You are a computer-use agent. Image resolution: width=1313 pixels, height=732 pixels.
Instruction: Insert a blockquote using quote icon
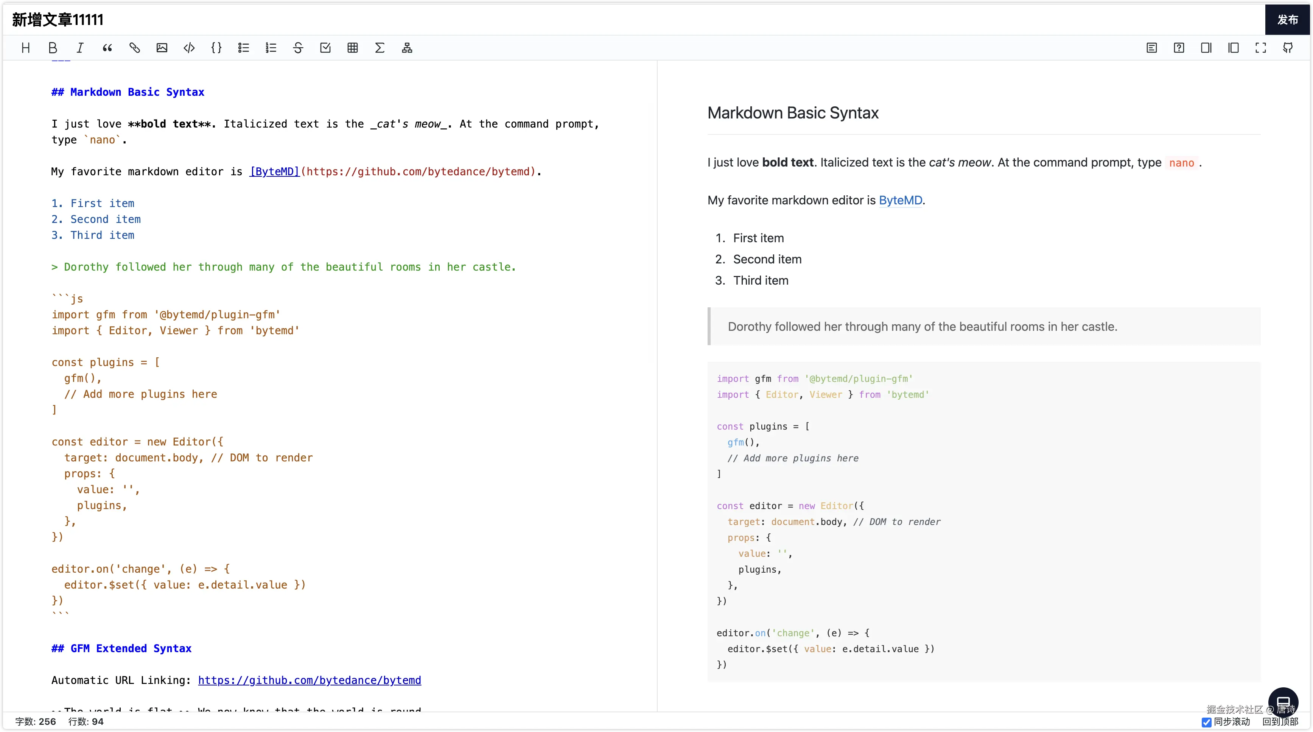point(107,48)
